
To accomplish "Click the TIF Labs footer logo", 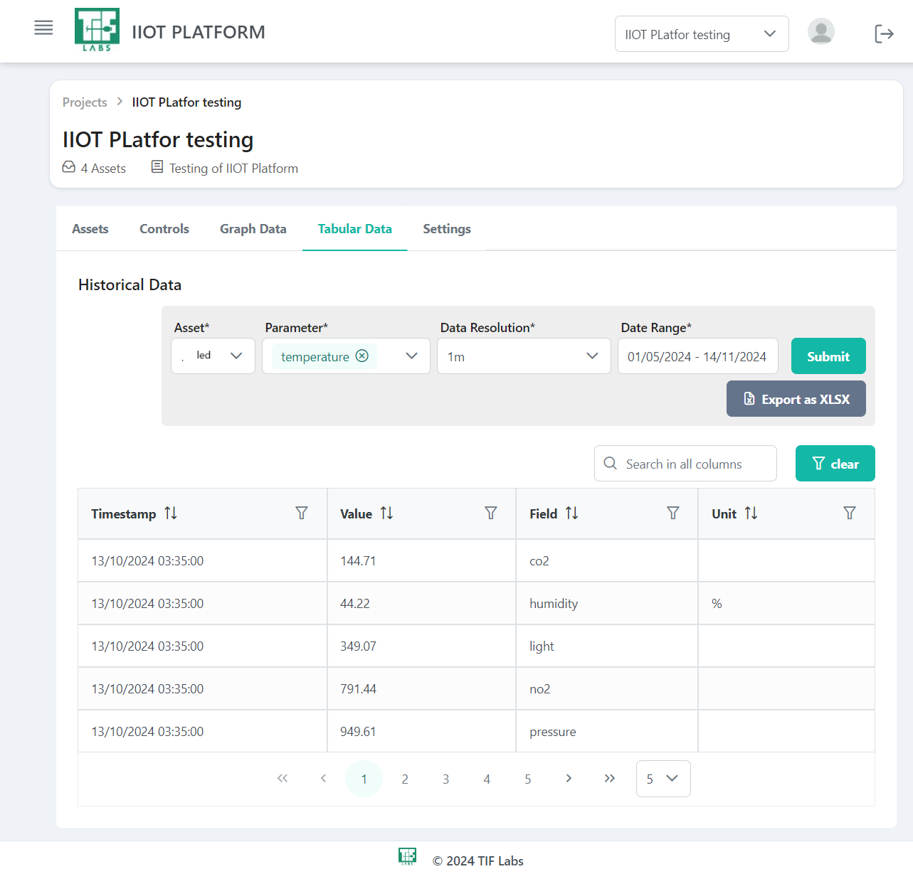I will coord(407,856).
